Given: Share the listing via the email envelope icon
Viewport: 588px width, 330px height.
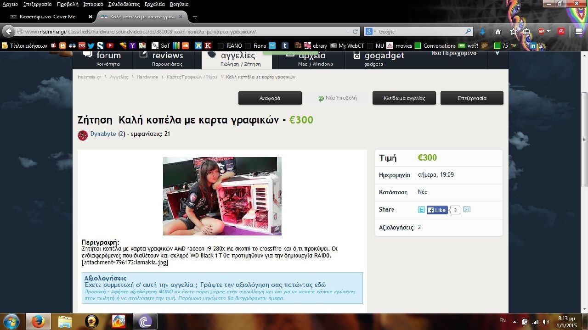Looking at the screenshot, I should point(467,210).
